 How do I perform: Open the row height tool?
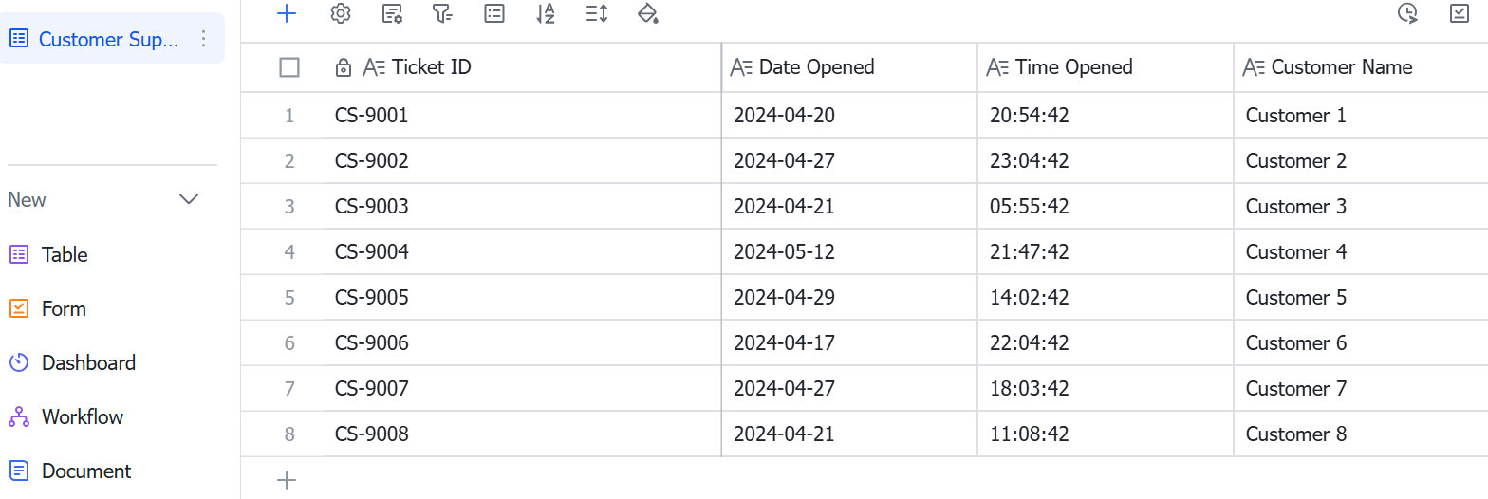click(x=597, y=13)
